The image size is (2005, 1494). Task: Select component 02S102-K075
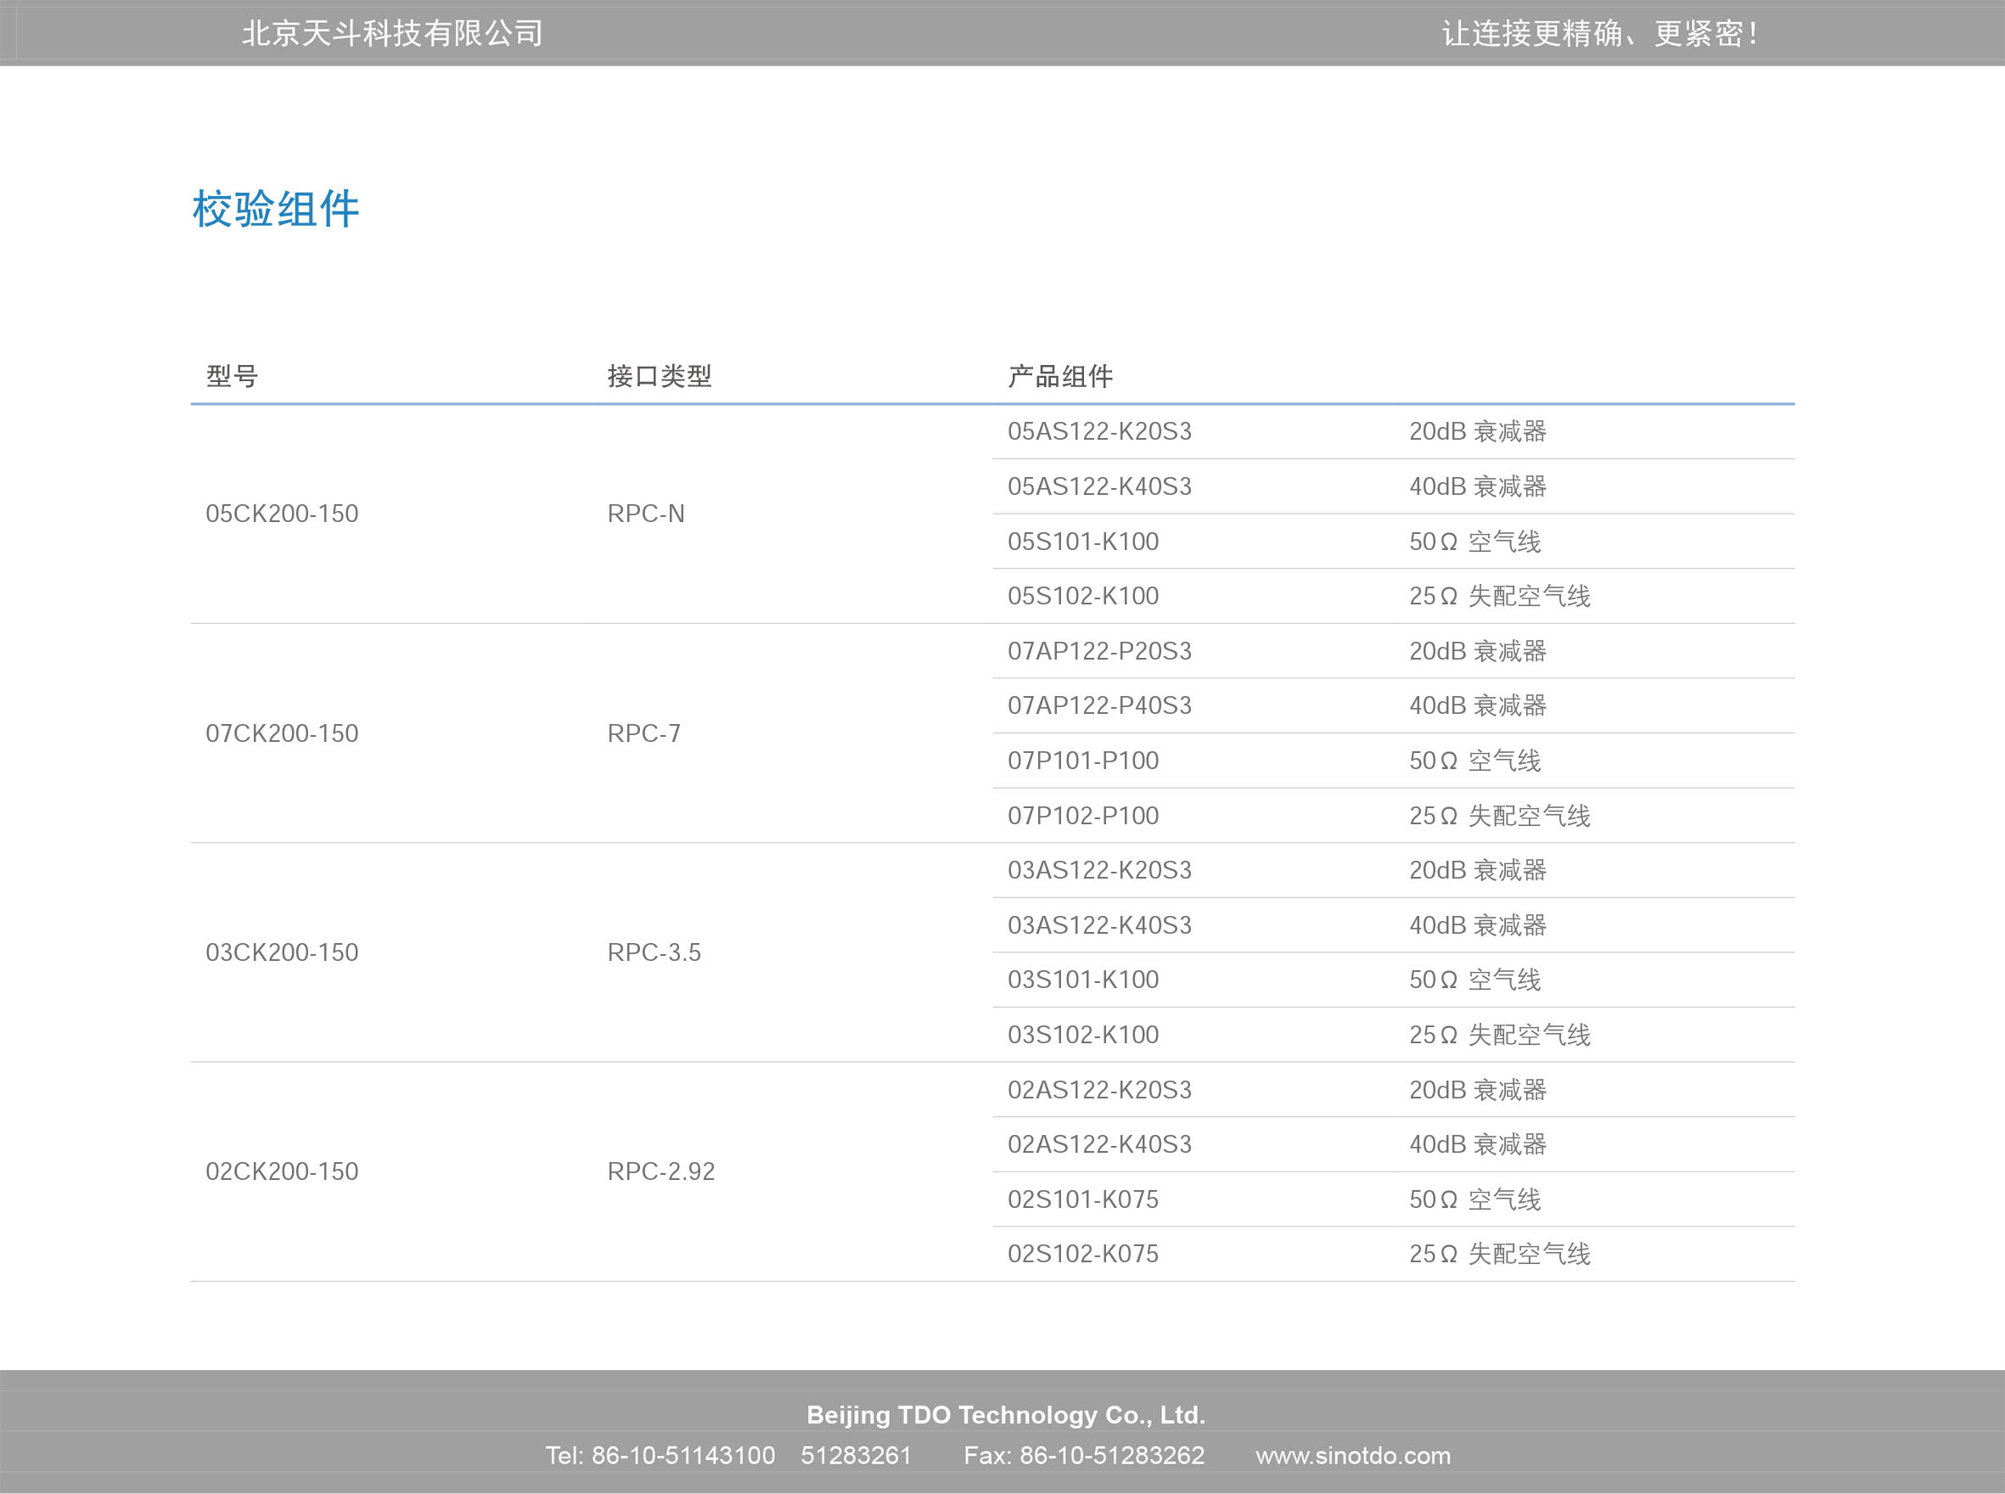pyautogui.click(x=1083, y=1254)
